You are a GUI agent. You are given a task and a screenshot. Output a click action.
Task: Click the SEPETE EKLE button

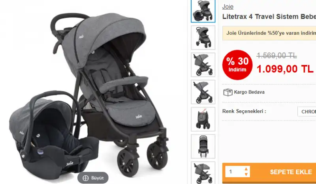tap(291, 172)
